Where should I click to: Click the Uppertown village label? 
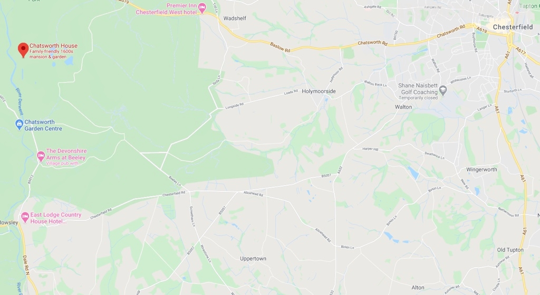(253, 259)
